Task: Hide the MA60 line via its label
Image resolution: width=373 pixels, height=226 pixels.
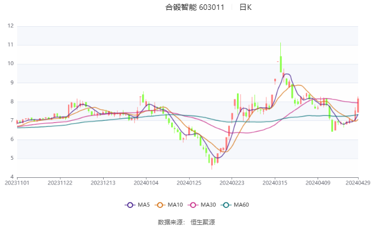Action: pyautogui.click(x=241, y=205)
